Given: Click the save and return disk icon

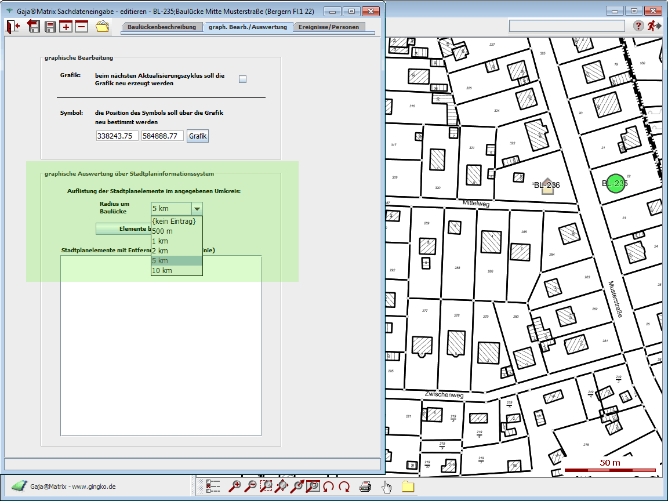Looking at the screenshot, I should click(34, 26).
